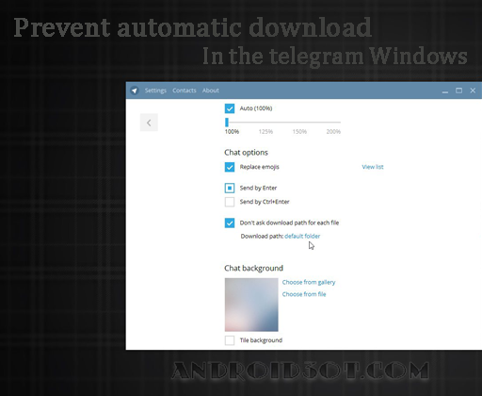This screenshot has height=396, width=482.
Task: Set interface scale to 200%
Action: [x=333, y=131]
